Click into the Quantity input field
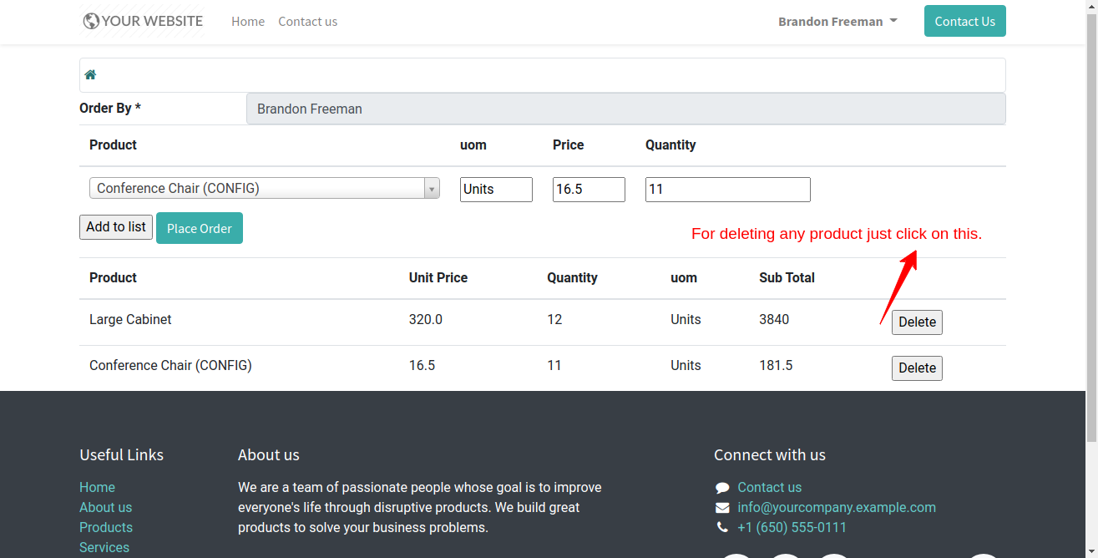 727,190
